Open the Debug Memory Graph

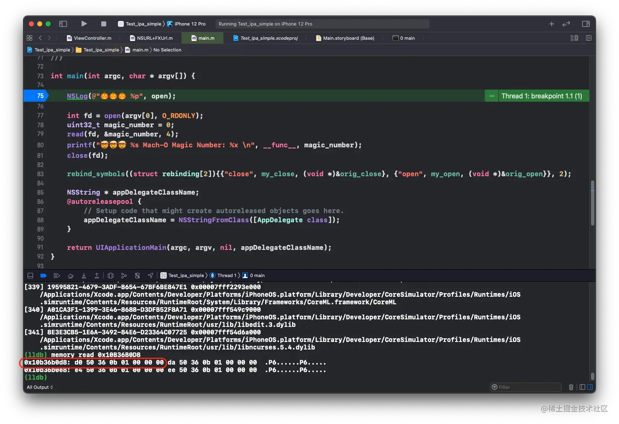click(124, 275)
